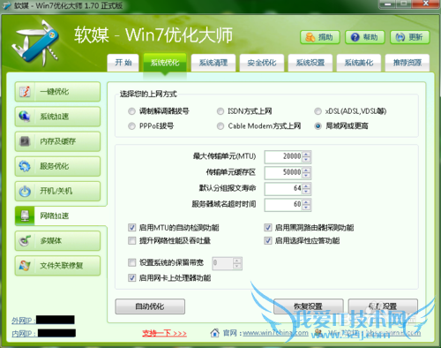Screen dimensions: 441x348
Task: Click the 开机/关机 power icon
Action: coord(25,191)
